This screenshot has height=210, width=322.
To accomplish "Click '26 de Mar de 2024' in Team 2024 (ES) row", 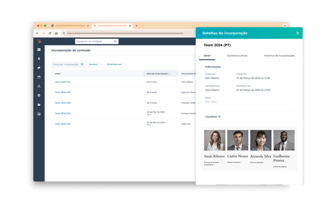I will (x=156, y=112).
